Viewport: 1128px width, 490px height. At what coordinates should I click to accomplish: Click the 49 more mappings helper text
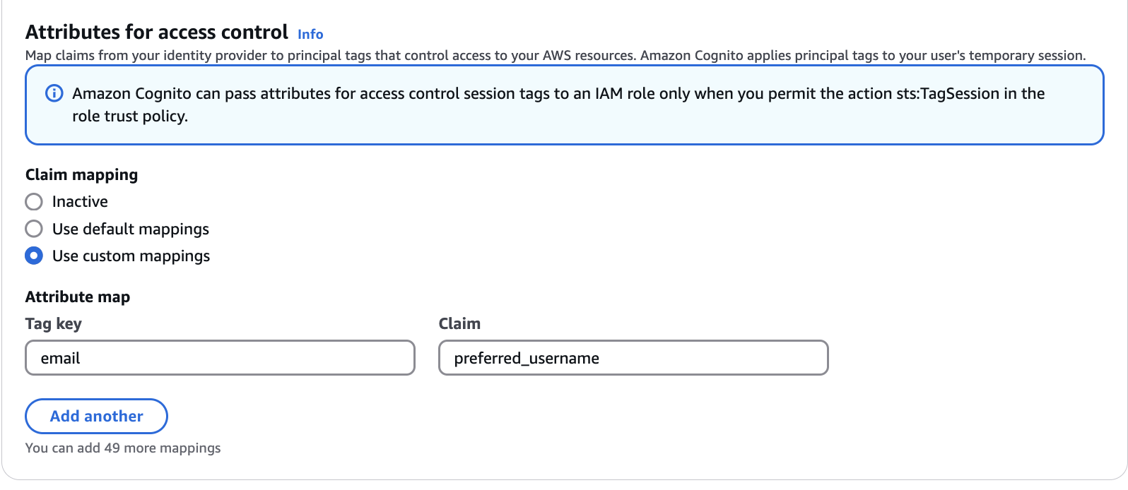click(123, 448)
